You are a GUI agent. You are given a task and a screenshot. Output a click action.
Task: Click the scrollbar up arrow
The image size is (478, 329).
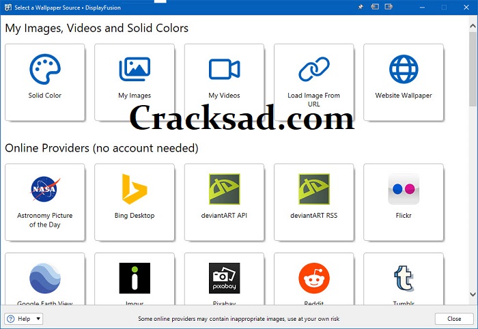tap(473, 26)
